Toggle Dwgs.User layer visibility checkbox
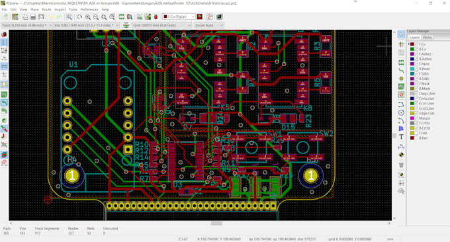The width and height of the screenshot is (450, 242). coord(416,93)
